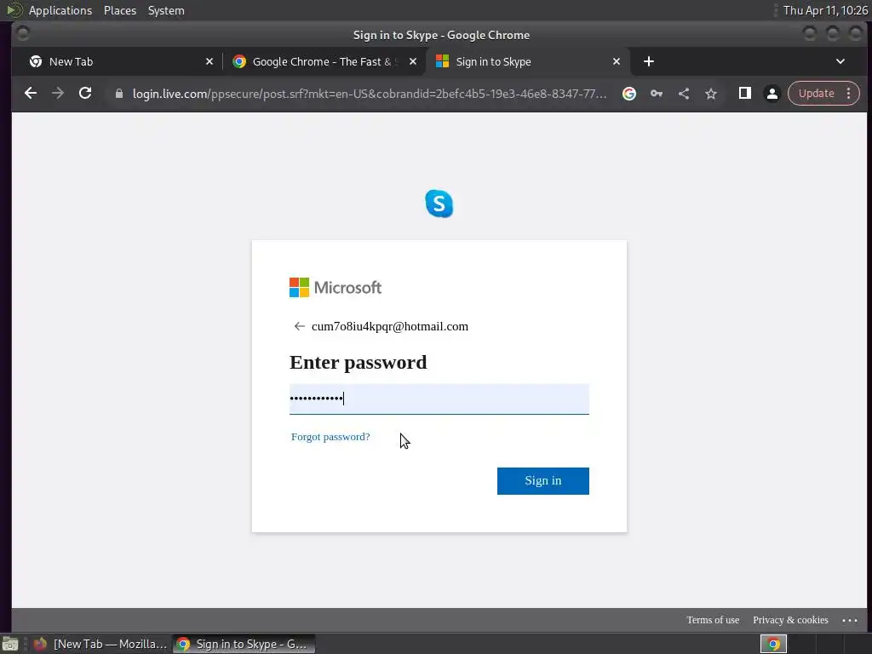This screenshot has width=872, height=654.
Task: Click the Enter password heading
Action: pyautogui.click(x=359, y=363)
